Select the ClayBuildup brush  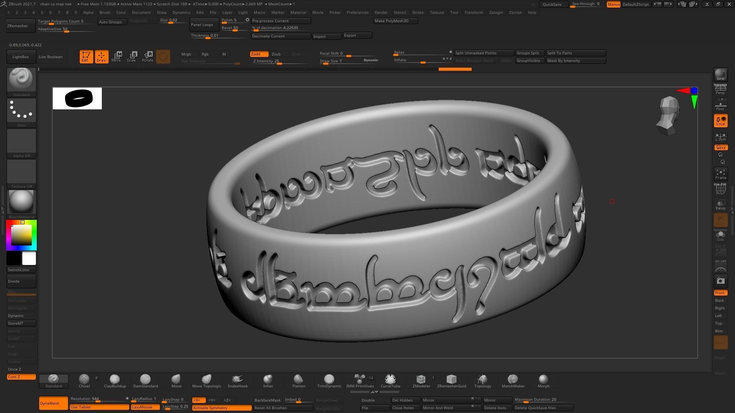click(115, 381)
